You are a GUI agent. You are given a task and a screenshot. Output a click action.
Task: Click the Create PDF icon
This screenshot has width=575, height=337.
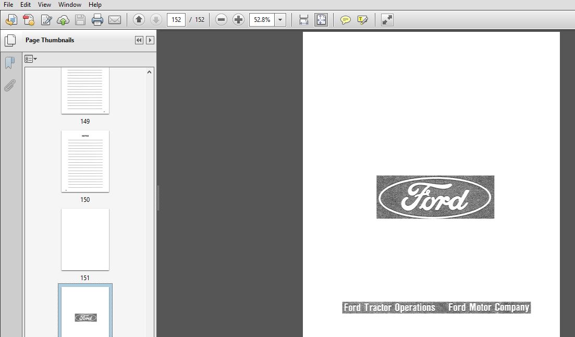point(29,20)
